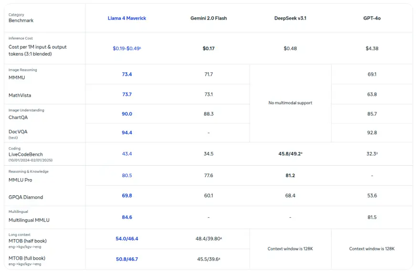The width and height of the screenshot is (416, 271).
Task: Click the MTOB (half book) label
Action: (x=29, y=241)
